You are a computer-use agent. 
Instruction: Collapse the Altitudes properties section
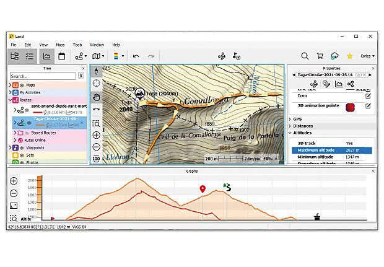pos(290,133)
